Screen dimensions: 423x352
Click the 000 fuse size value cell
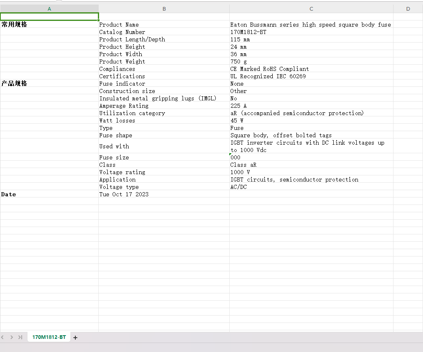[x=311, y=157]
